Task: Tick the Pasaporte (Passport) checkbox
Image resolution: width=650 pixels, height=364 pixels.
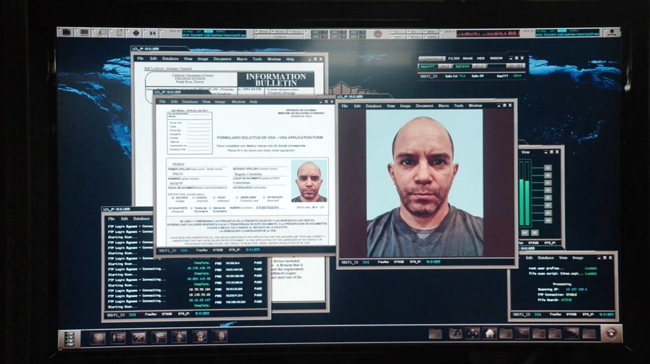Action: [170, 208]
